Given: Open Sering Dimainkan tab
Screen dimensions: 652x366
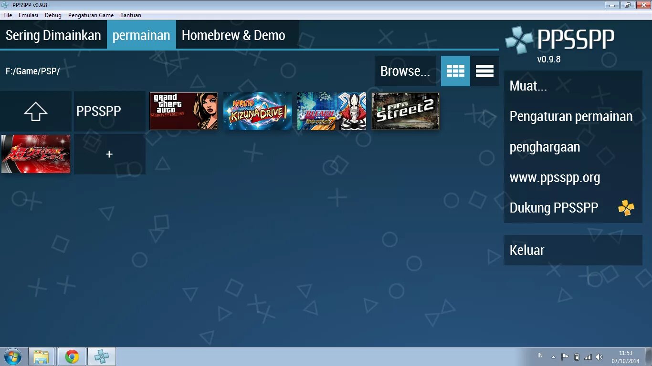Looking at the screenshot, I should 53,35.
